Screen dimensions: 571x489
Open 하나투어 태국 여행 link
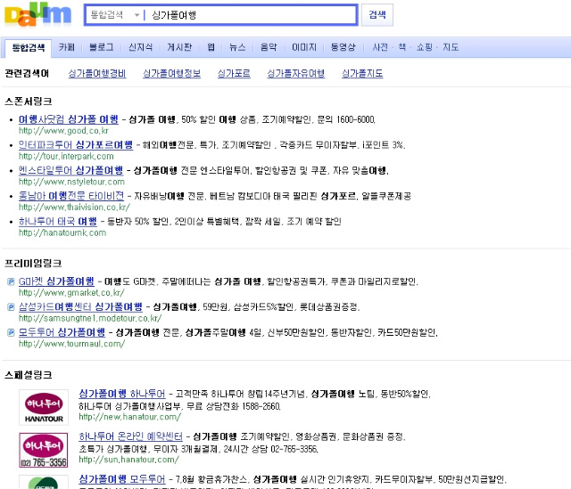(58, 222)
